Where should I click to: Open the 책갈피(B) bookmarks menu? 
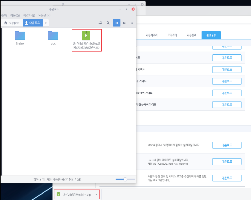click(29, 15)
